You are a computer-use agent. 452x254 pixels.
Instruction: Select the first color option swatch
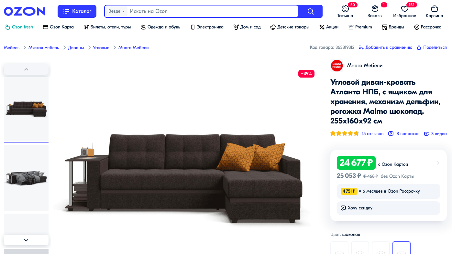click(x=339, y=248)
